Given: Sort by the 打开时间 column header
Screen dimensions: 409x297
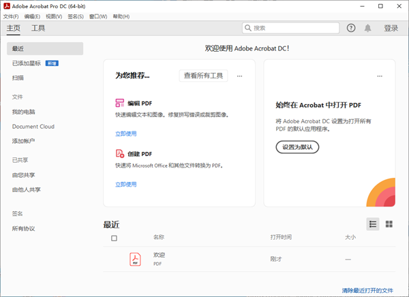Looking at the screenshot, I should [x=281, y=237].
